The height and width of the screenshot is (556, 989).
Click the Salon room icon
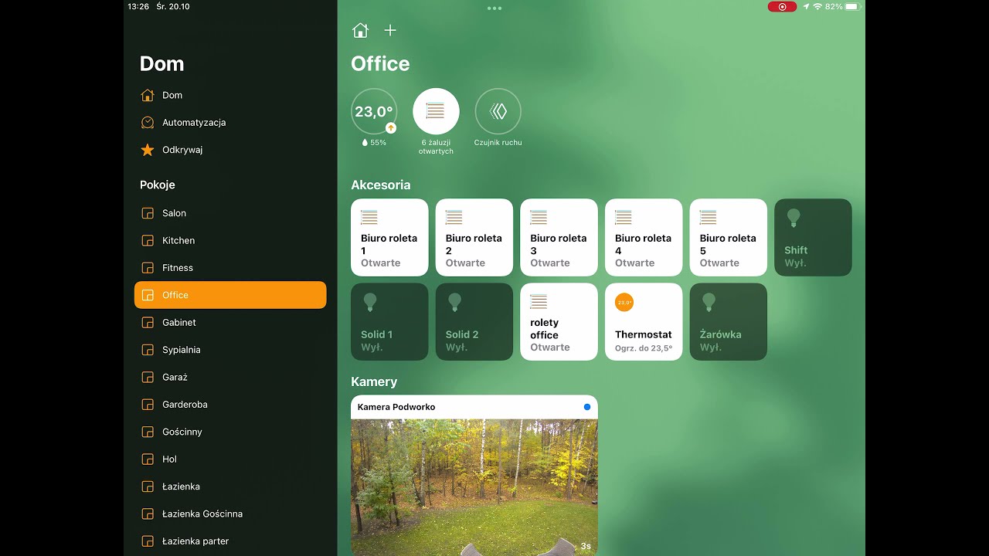(x=148, y=213)
